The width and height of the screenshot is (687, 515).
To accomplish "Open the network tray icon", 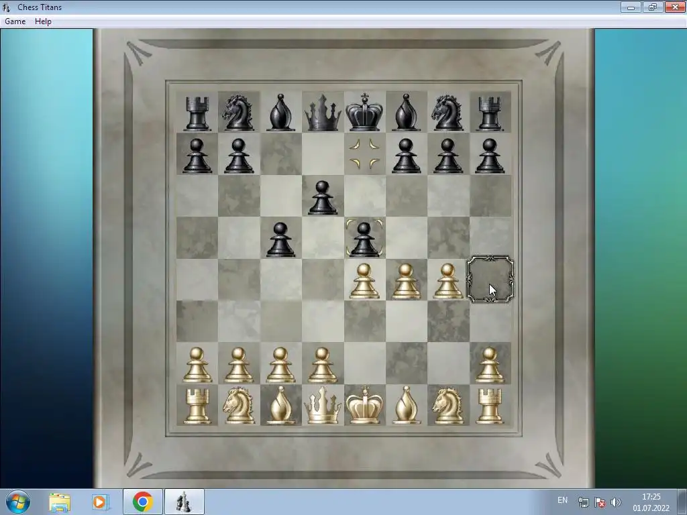I will point(583,502).
